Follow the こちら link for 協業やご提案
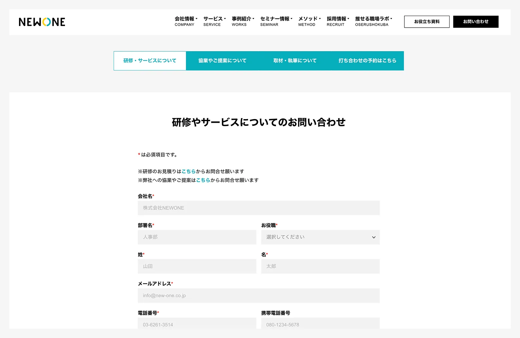520x338 pixels. point(203,180)
